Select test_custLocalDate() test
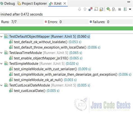The width and height of the screenshot is (133, 115). click(34, 91)
